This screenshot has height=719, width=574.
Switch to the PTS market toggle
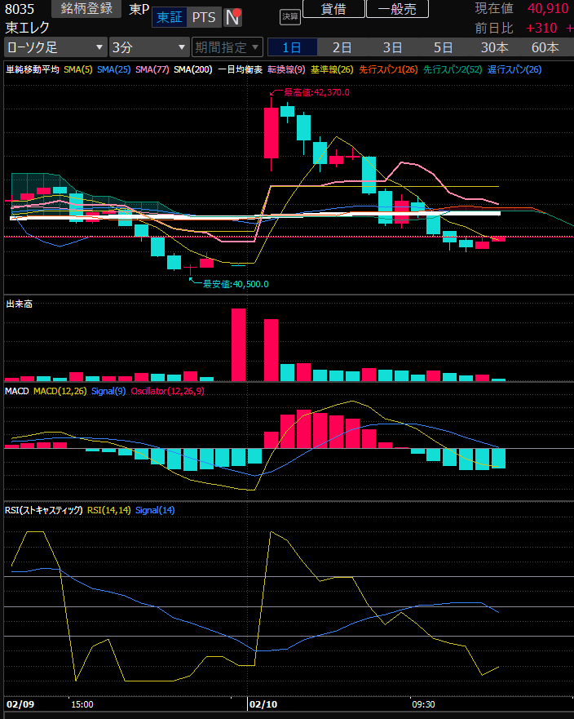204,17
